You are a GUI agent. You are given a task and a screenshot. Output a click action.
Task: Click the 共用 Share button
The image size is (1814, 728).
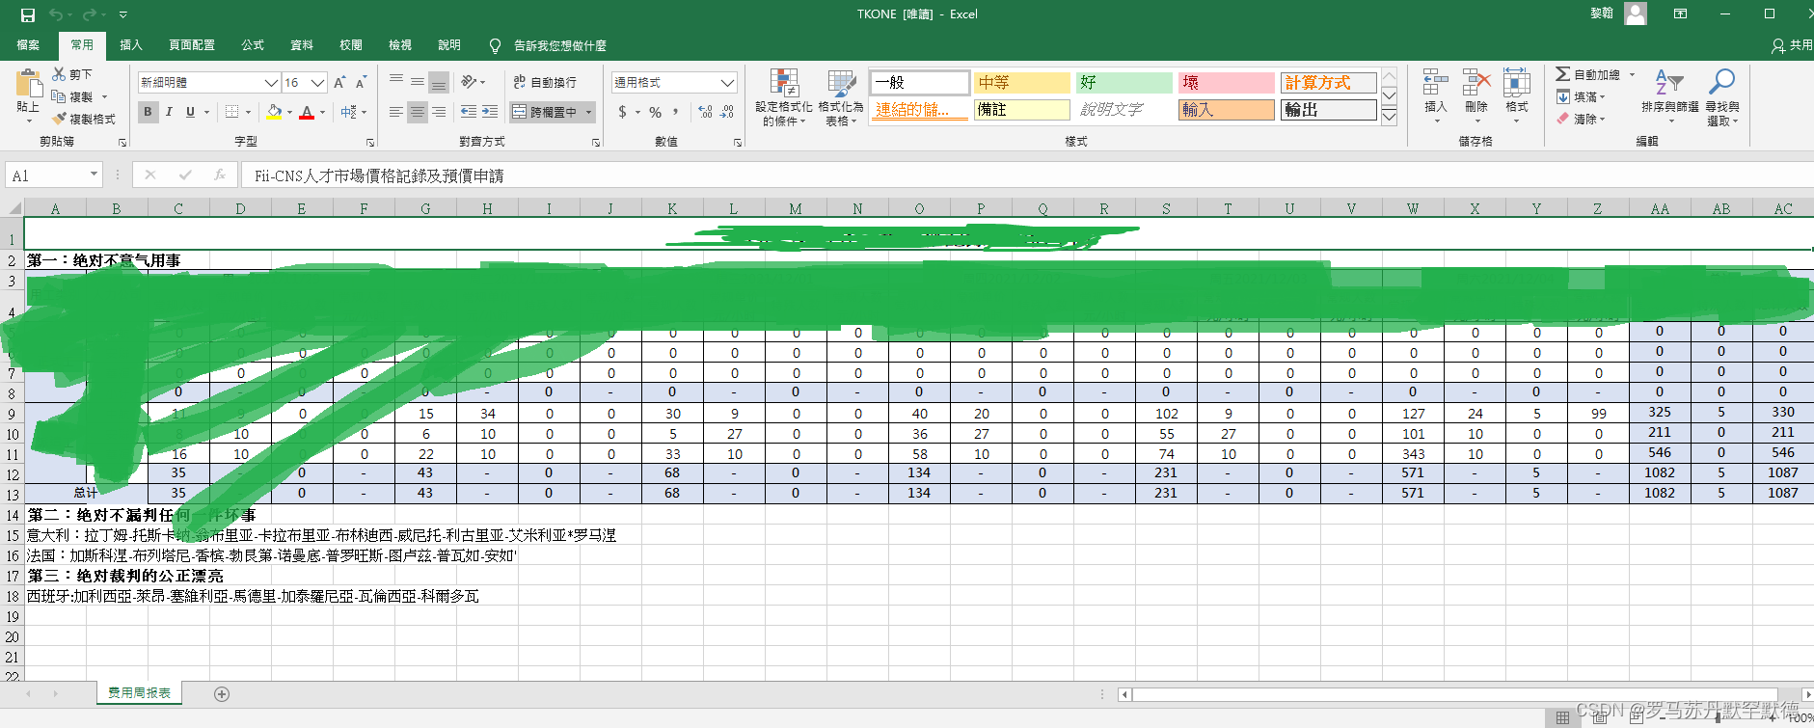point(1792,45)
